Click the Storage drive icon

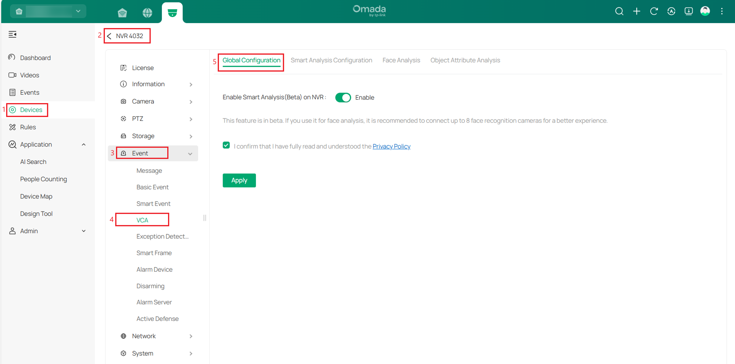click(x=123, y=136)
